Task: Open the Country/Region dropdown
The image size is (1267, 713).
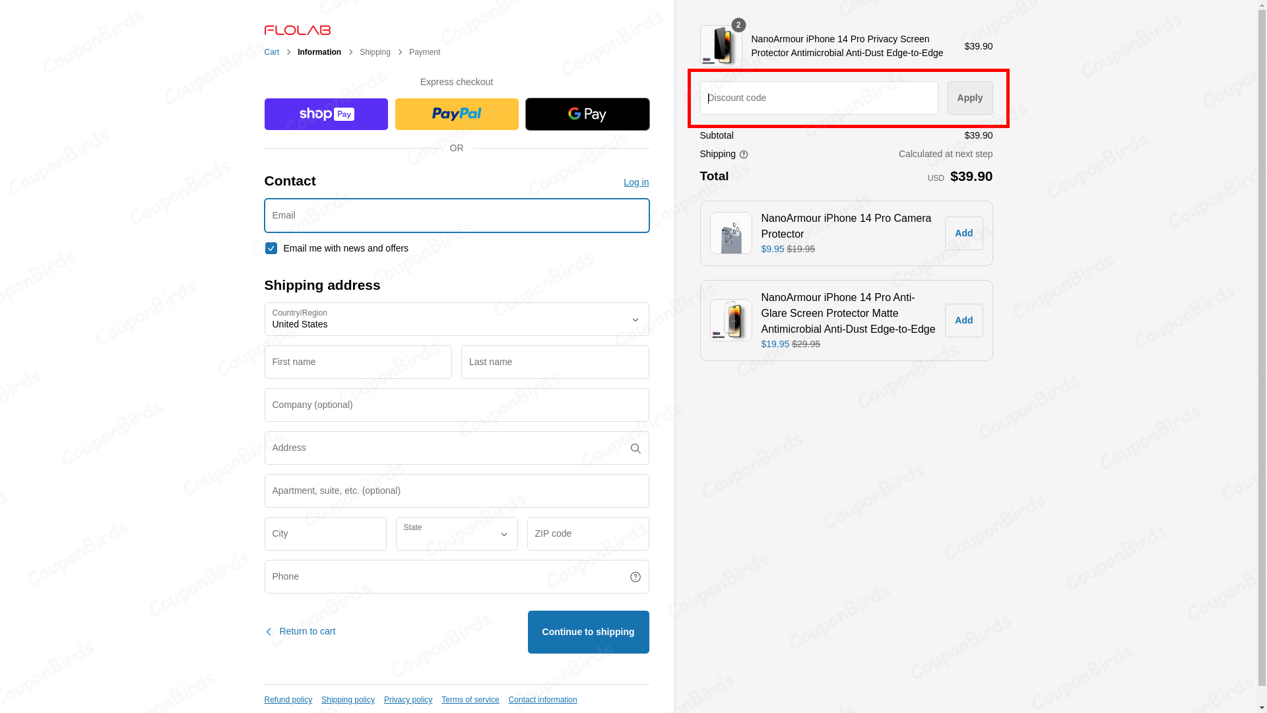Action: point(456,320)
